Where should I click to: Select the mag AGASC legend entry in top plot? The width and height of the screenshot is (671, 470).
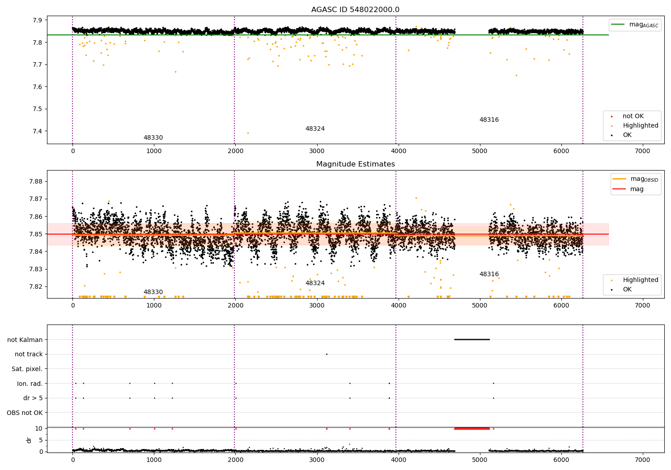click(x=635, y=25)
